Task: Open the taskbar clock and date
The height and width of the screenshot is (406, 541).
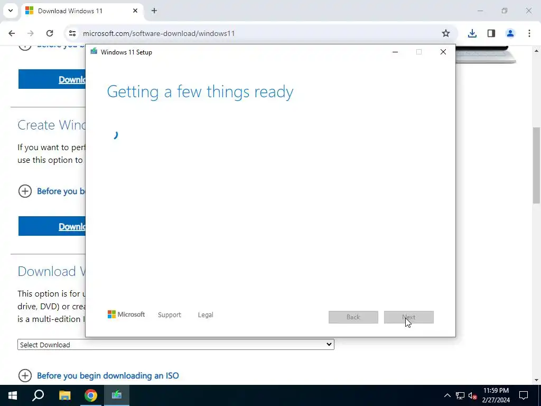Action: pos(496,395)
